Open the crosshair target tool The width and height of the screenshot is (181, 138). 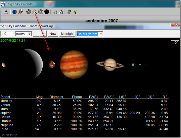point(28,12)
